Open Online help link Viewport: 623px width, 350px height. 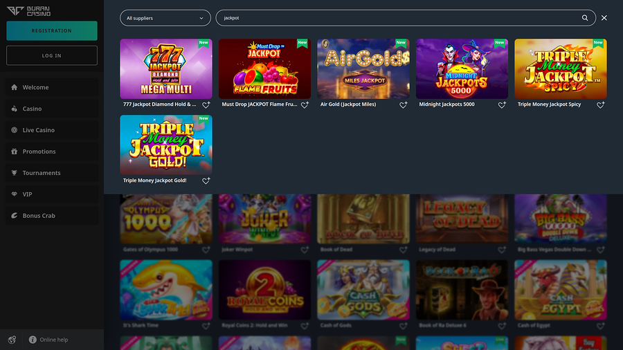pyautogui.click(x=48, y=340)
